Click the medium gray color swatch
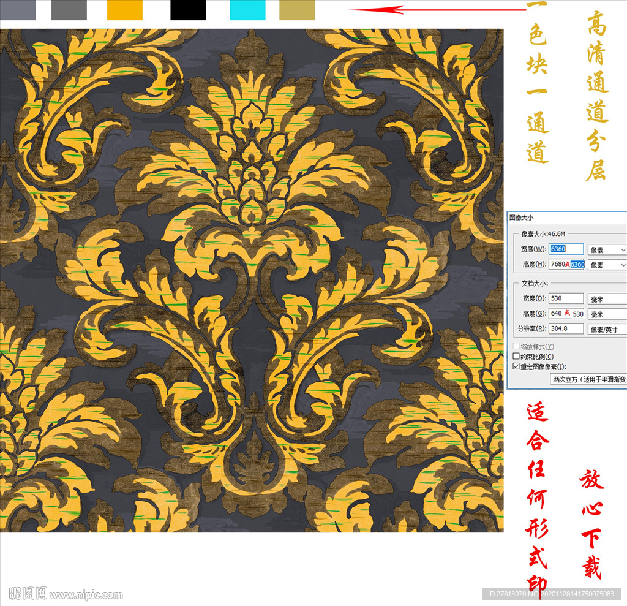 pyautogui.click(x=69, y=10)
